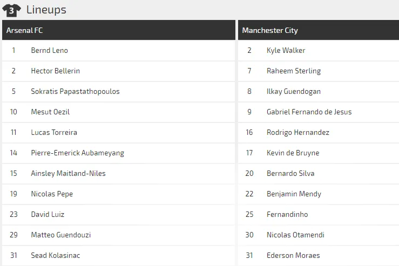Click Nicolas Pepe in the lineup
The image size is (399, 266).
pos(52,194)
